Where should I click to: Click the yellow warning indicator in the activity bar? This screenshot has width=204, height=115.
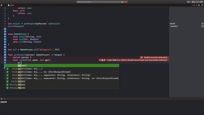point(122,2)
